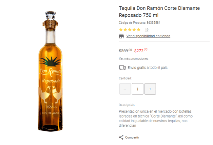The image size is (213, 145).
Task: Open Ver disponibilidad en tienda link
Action: pos(148,36)
